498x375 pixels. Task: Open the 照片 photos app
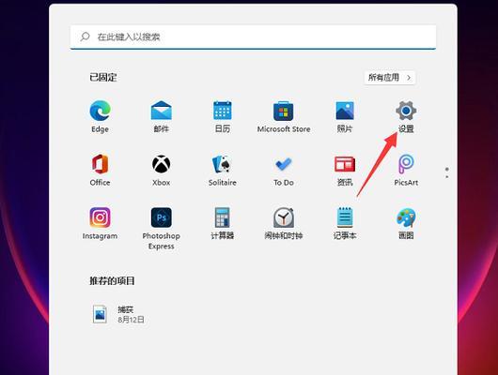click(x=345, y=116)
